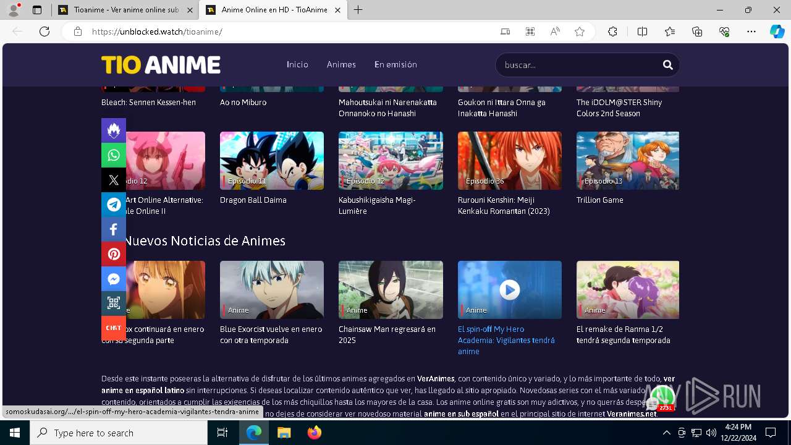Share on Pinterest sidebar icon
This screenshot has height=445, width=791.
coord(114,254)
